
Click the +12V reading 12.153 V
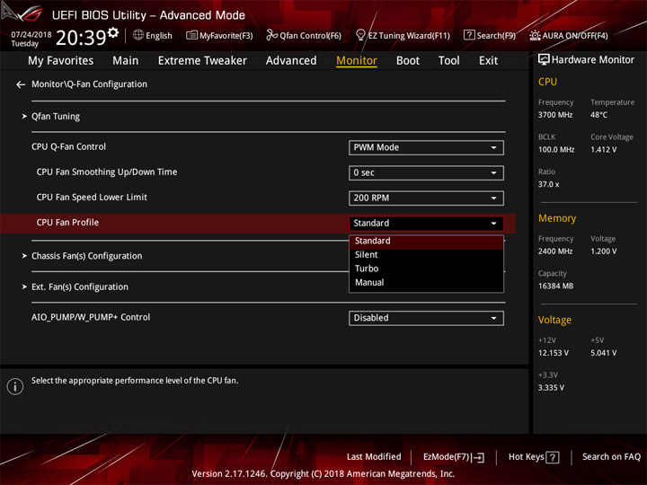click(x=553, y=354)
